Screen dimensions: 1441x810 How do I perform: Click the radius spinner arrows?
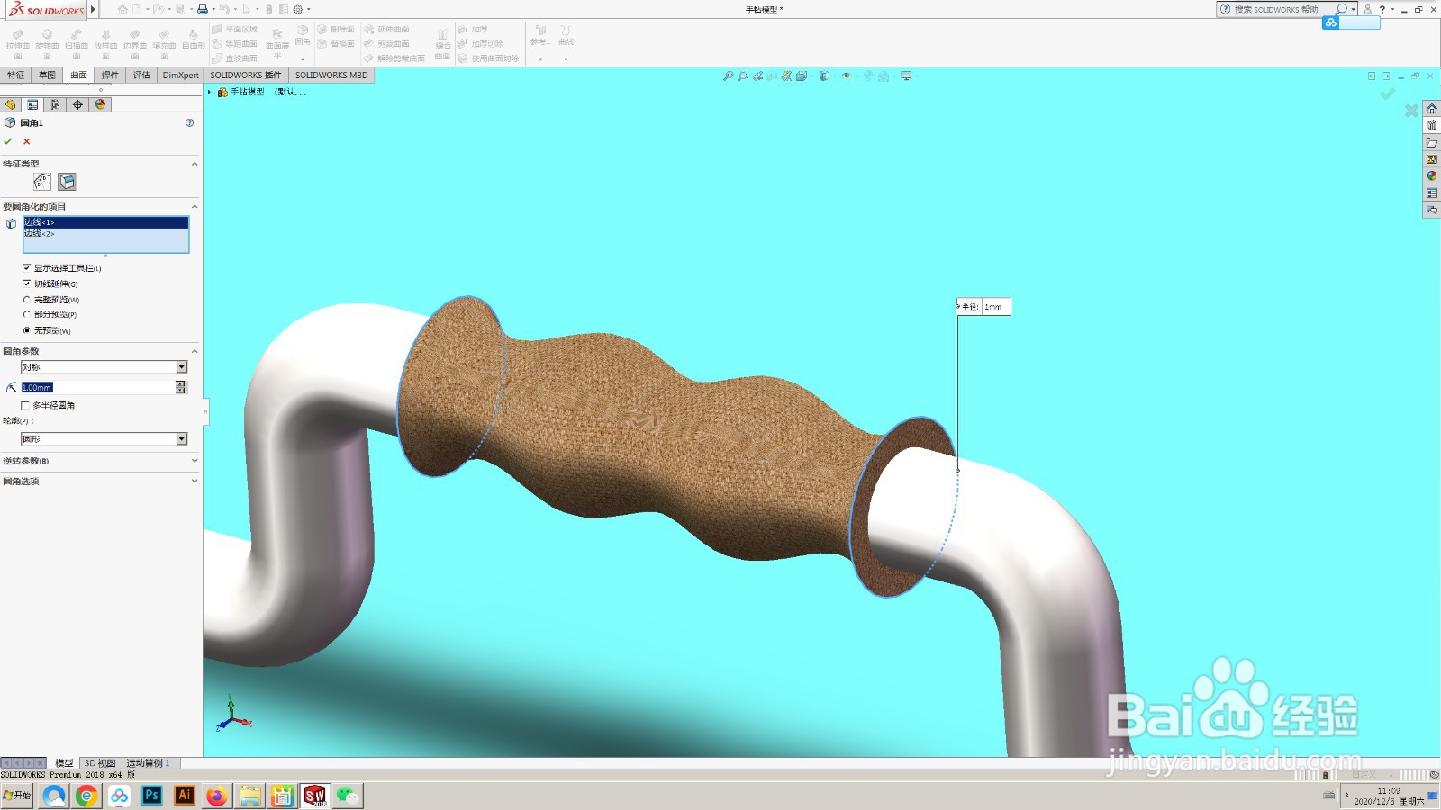[181, 387]
